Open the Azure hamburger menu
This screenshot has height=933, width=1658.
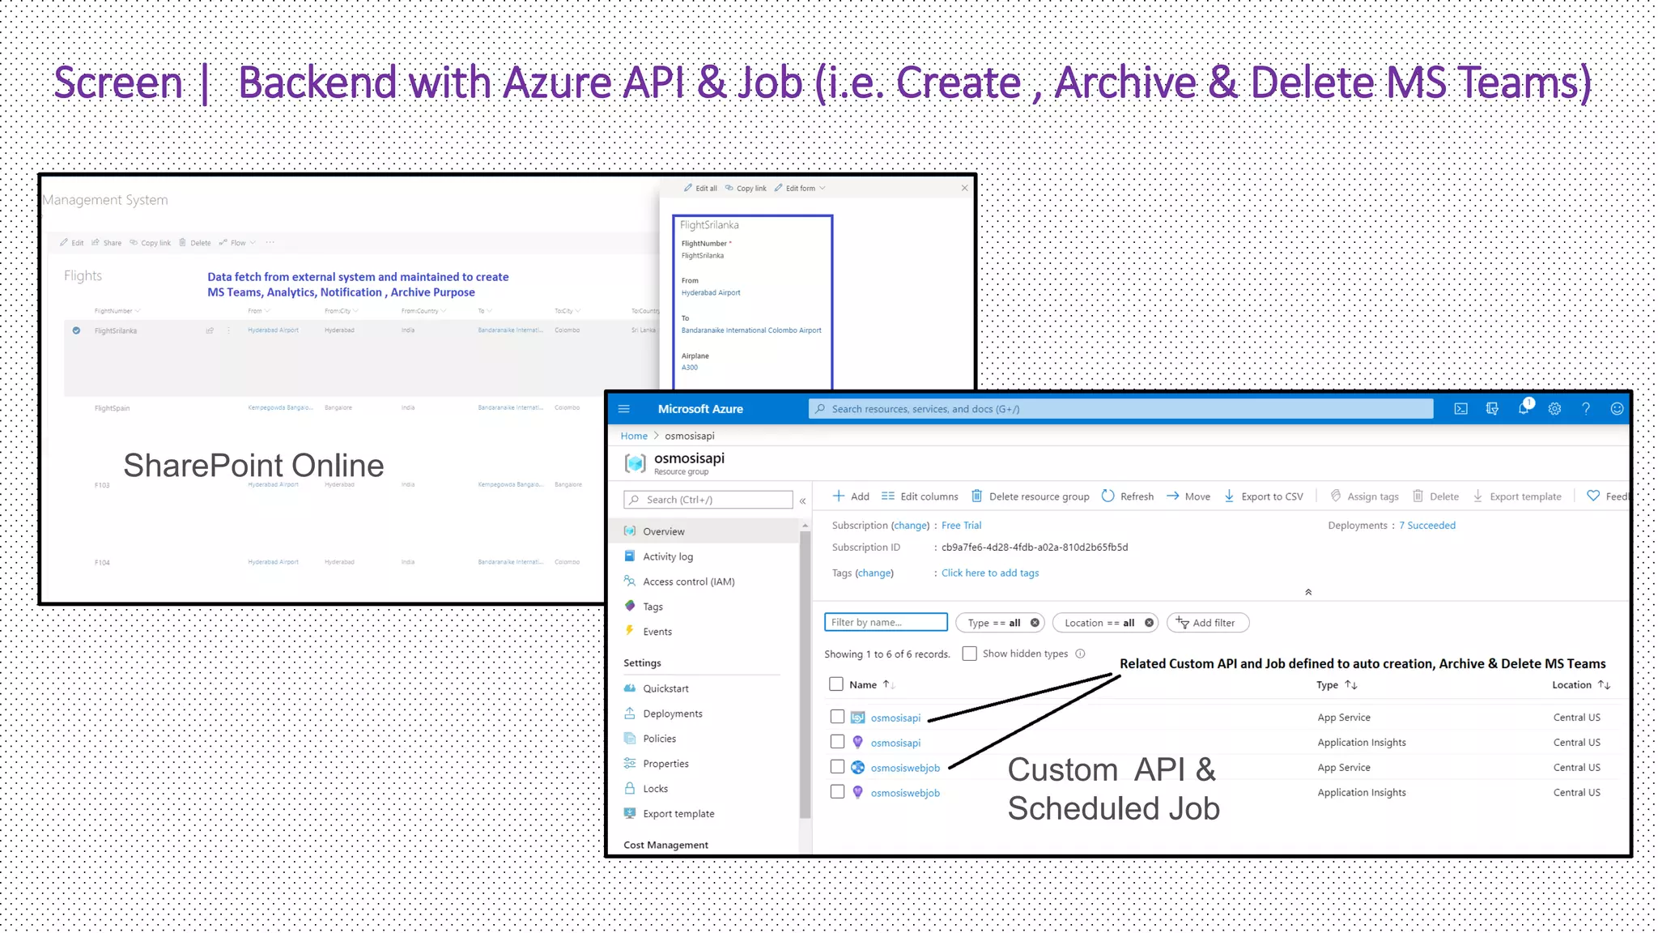click(624, 409)
